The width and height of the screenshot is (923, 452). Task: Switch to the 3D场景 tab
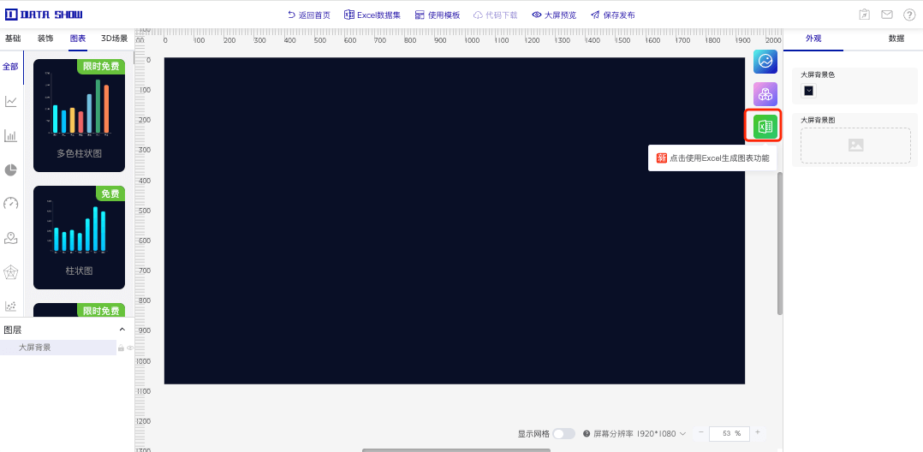coord(114,39)
